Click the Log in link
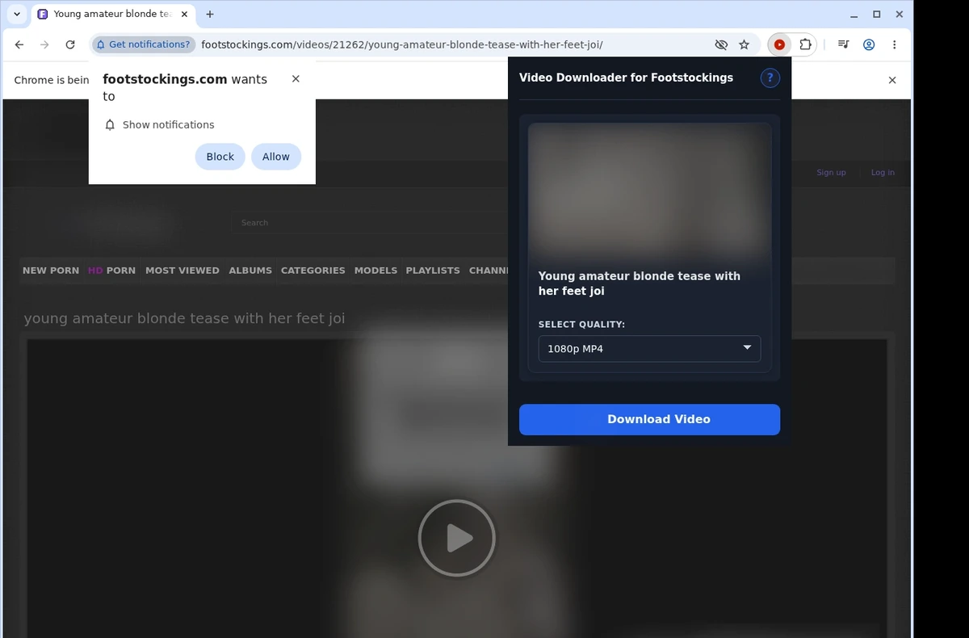This screenshot has width=969, height=638. (x=883, y=172)
